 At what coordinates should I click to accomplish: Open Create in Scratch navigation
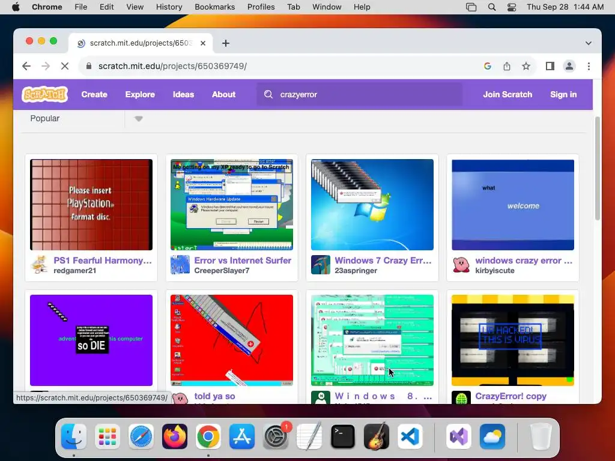click(94, 94)
